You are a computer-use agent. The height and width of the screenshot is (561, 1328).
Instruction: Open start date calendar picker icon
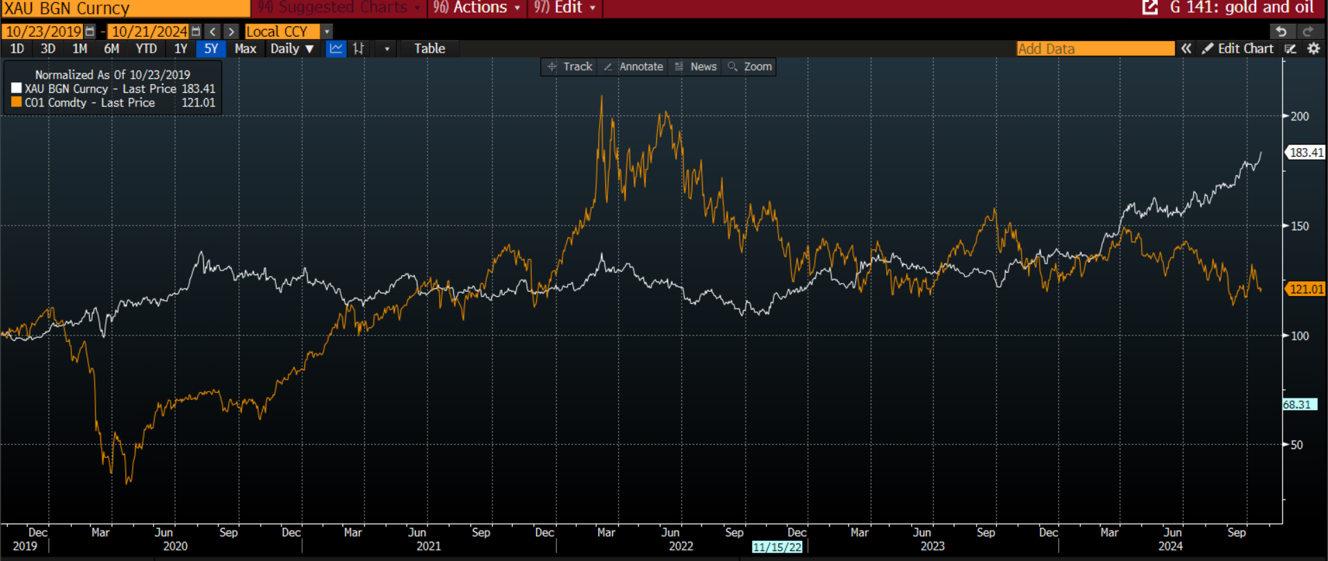(x=90, y=32)
